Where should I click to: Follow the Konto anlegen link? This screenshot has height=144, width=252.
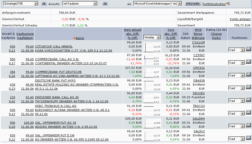[x=240, y=19]
